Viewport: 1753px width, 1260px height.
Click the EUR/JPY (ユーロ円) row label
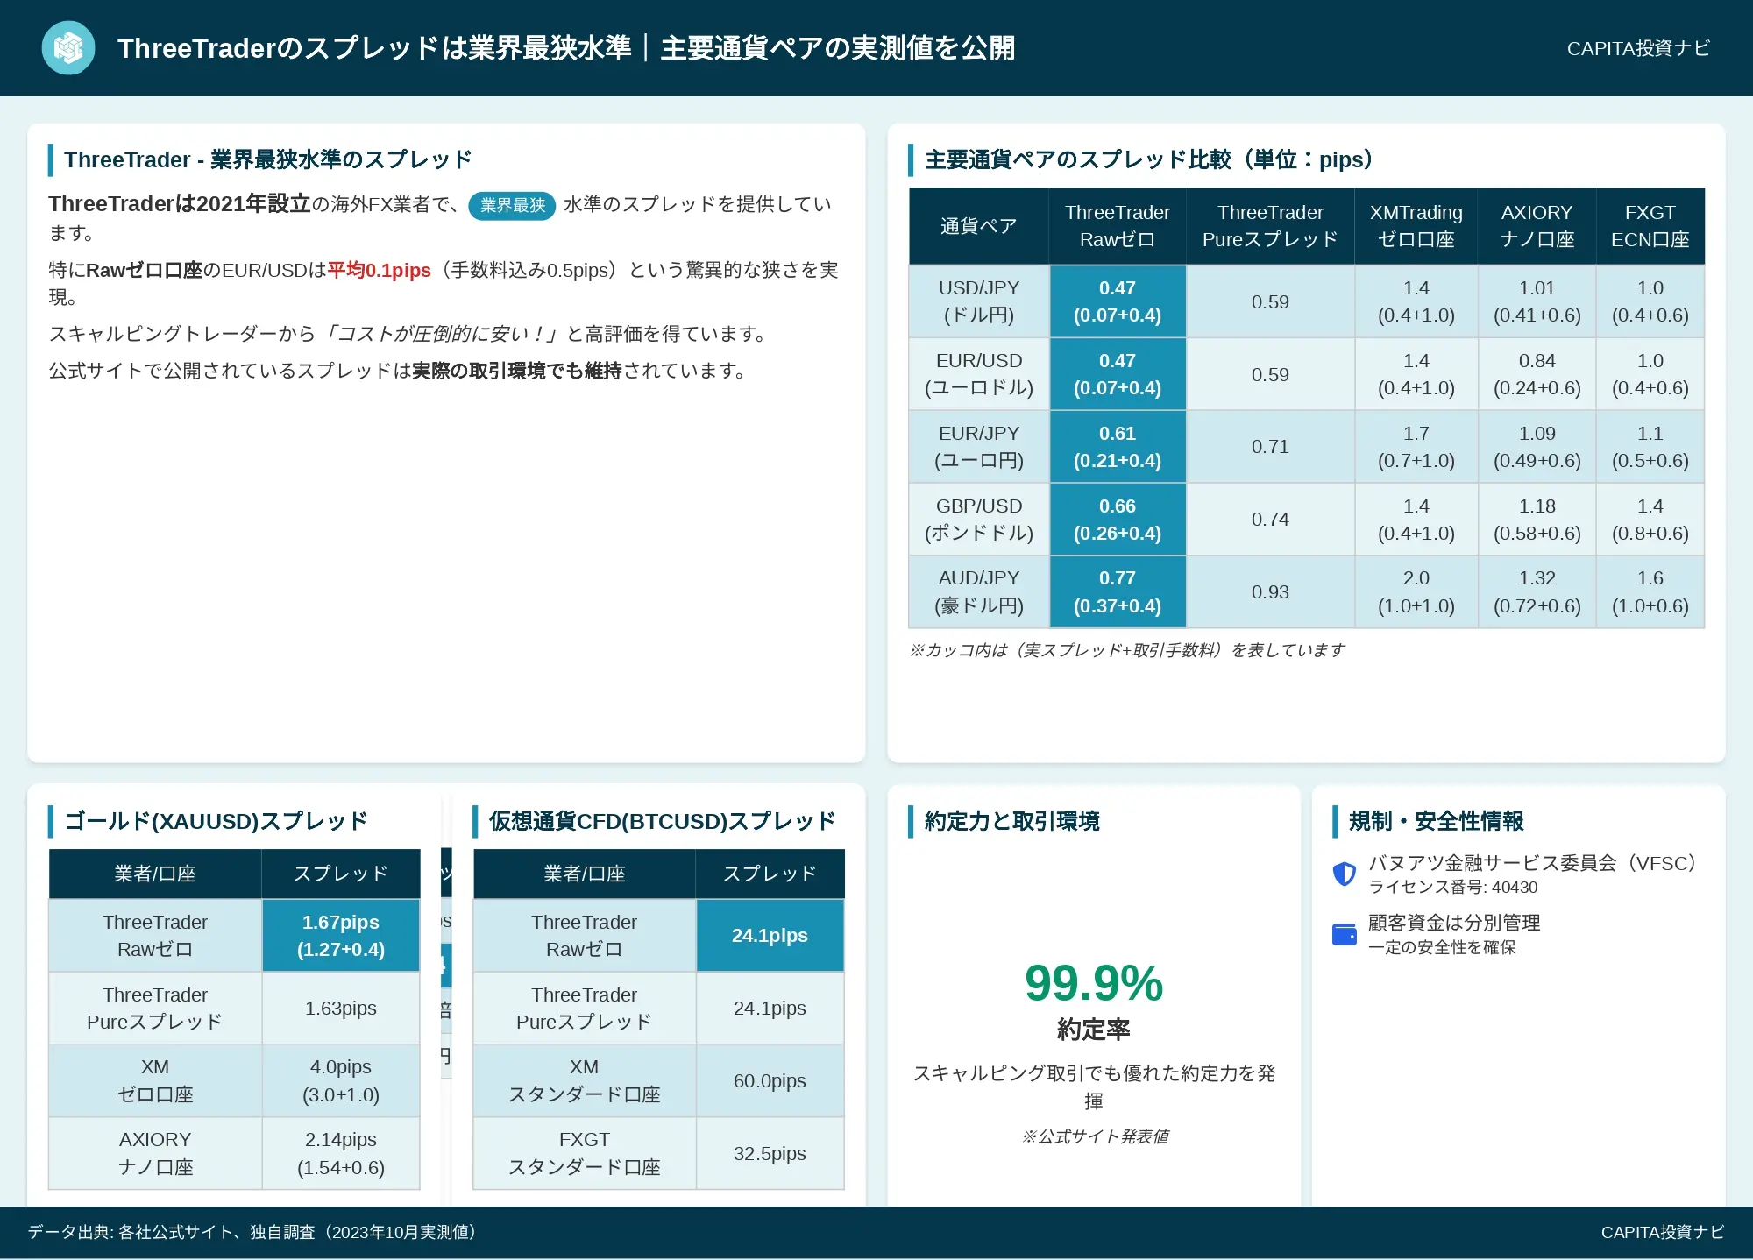(979, 447)
